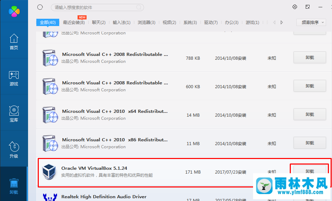
Task: Click the Oracle VM VirtualBox cube icon
Action: pos(49,172)
